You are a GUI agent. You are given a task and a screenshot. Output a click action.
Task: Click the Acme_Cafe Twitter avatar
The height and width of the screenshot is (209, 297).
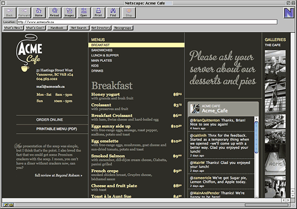[195, 109]
